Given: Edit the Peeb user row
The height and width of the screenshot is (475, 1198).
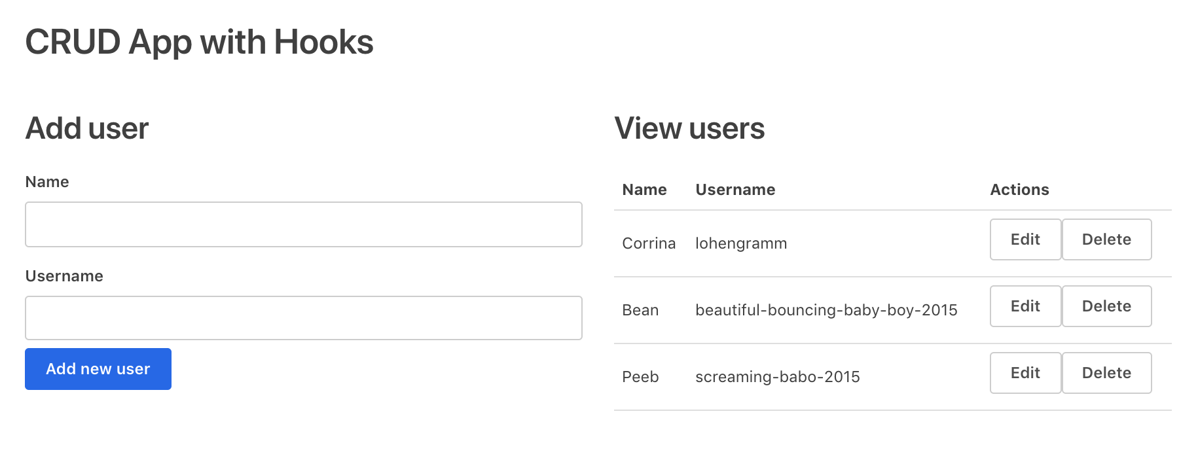Looking at the screenshot, I should tap(1025, 373).
